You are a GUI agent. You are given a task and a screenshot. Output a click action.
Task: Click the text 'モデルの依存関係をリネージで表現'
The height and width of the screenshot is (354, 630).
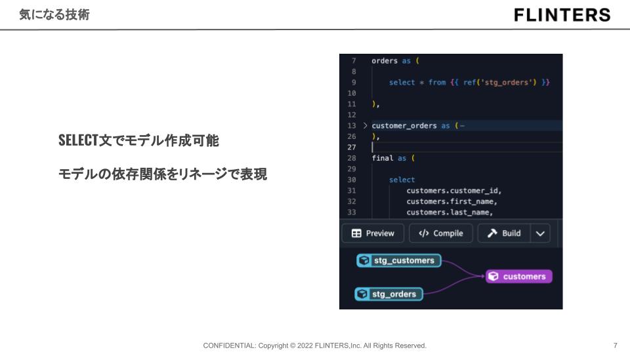click(163, 174)
